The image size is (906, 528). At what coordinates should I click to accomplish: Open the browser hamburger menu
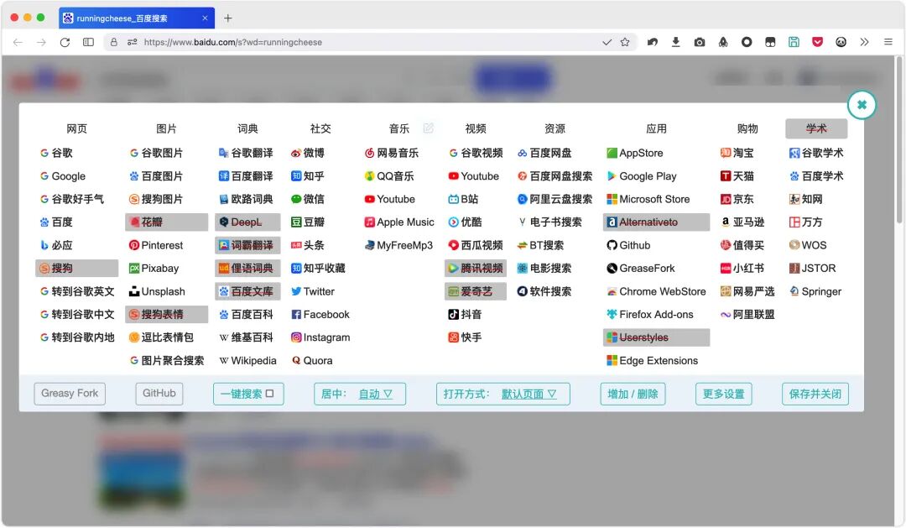pos(888,42)
